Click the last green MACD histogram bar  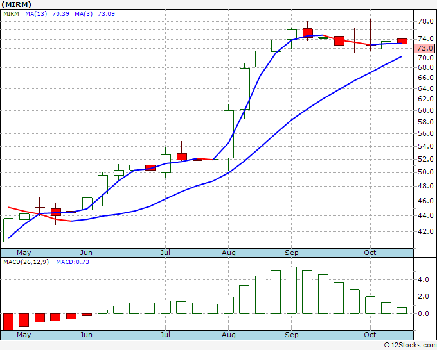[x=402, y=310]
